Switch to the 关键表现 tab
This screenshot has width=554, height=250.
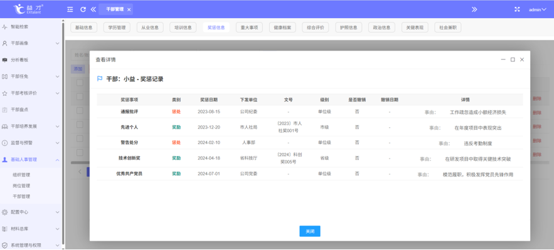[x=415, y=28]
